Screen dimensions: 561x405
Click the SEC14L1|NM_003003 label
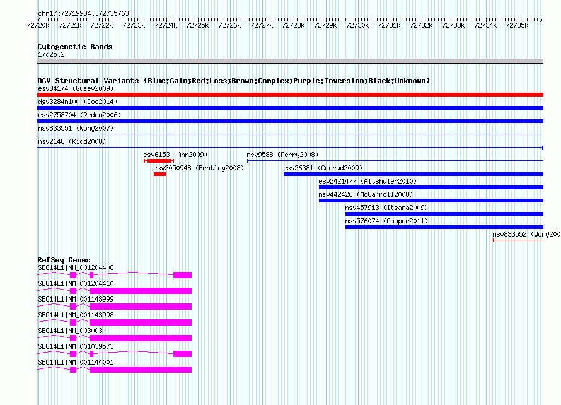[70, 331]
